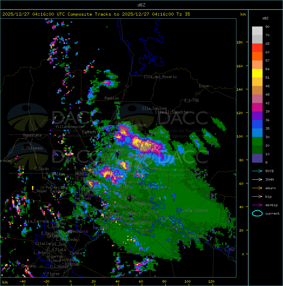
Task: Click the C_Guido map label
Action: coord(41,169)
